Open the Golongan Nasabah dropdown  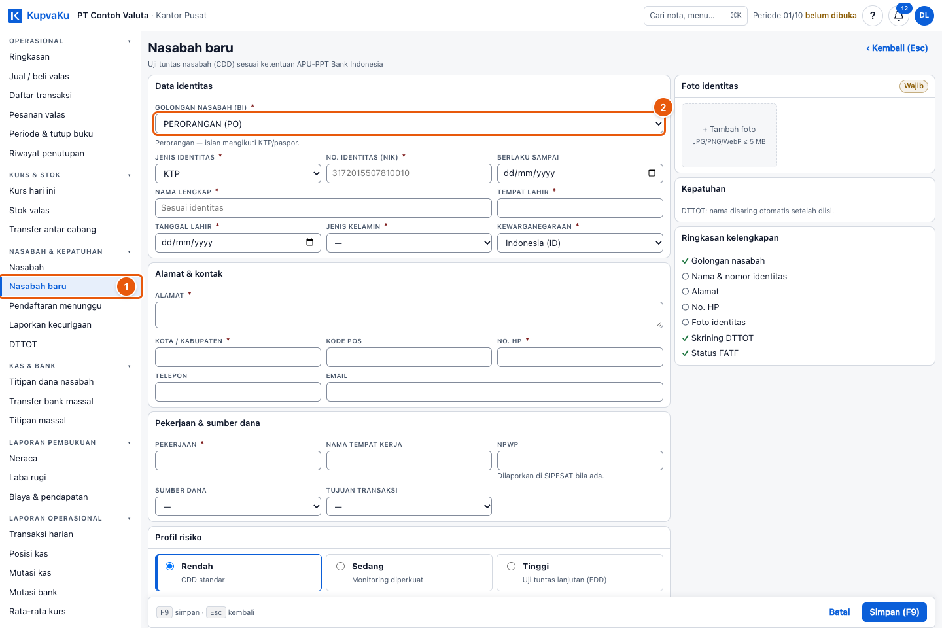point(409,124)
